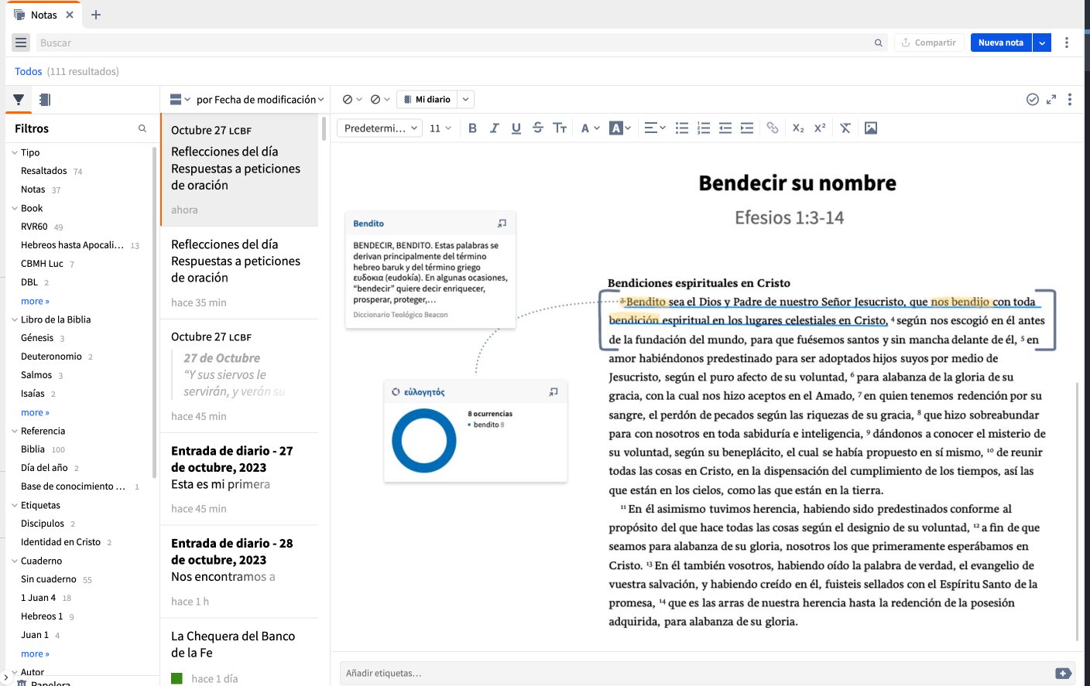Toggle underline formatting
Viewport: 1090px width, 686px height.
(516, 128)
